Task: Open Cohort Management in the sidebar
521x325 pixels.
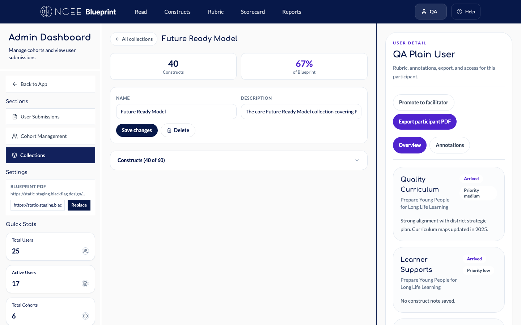Action: point(50,136)
